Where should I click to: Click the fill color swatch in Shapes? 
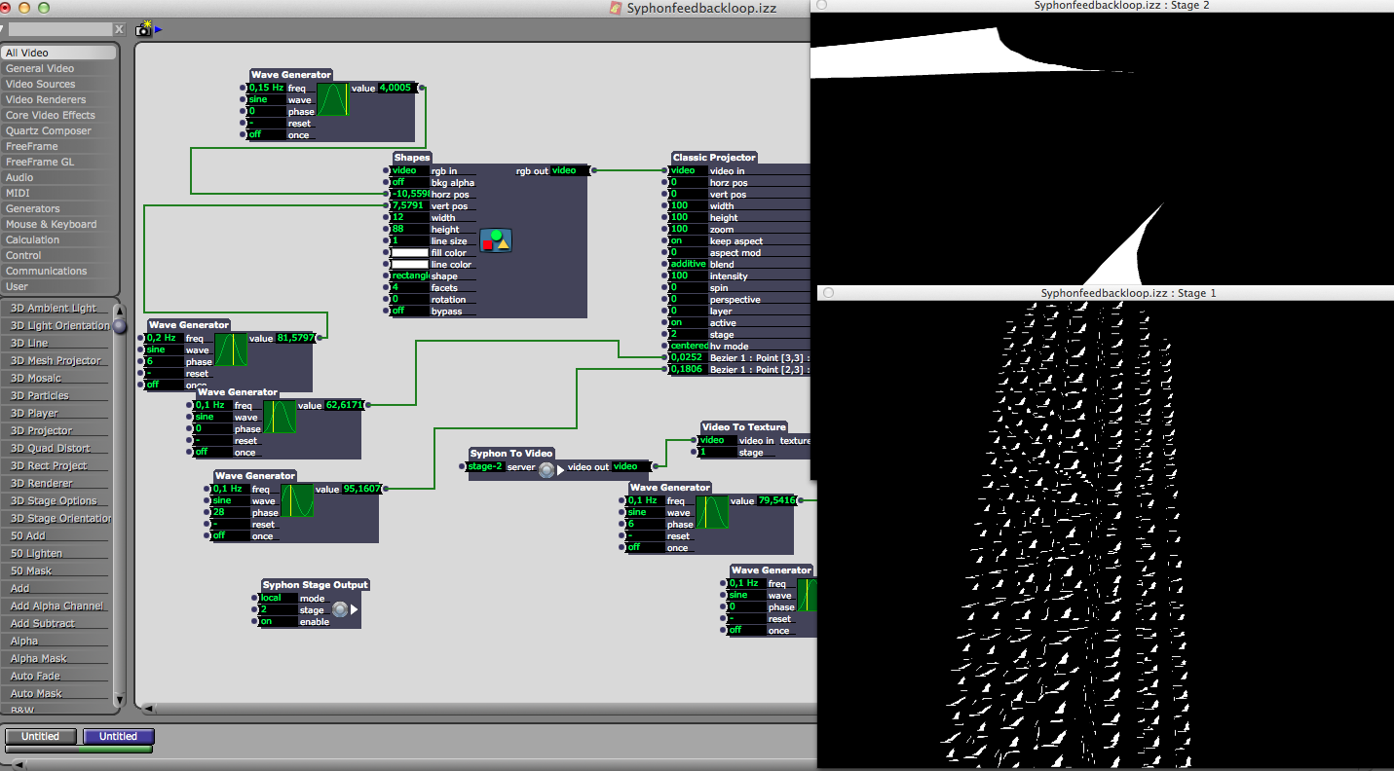409,252
